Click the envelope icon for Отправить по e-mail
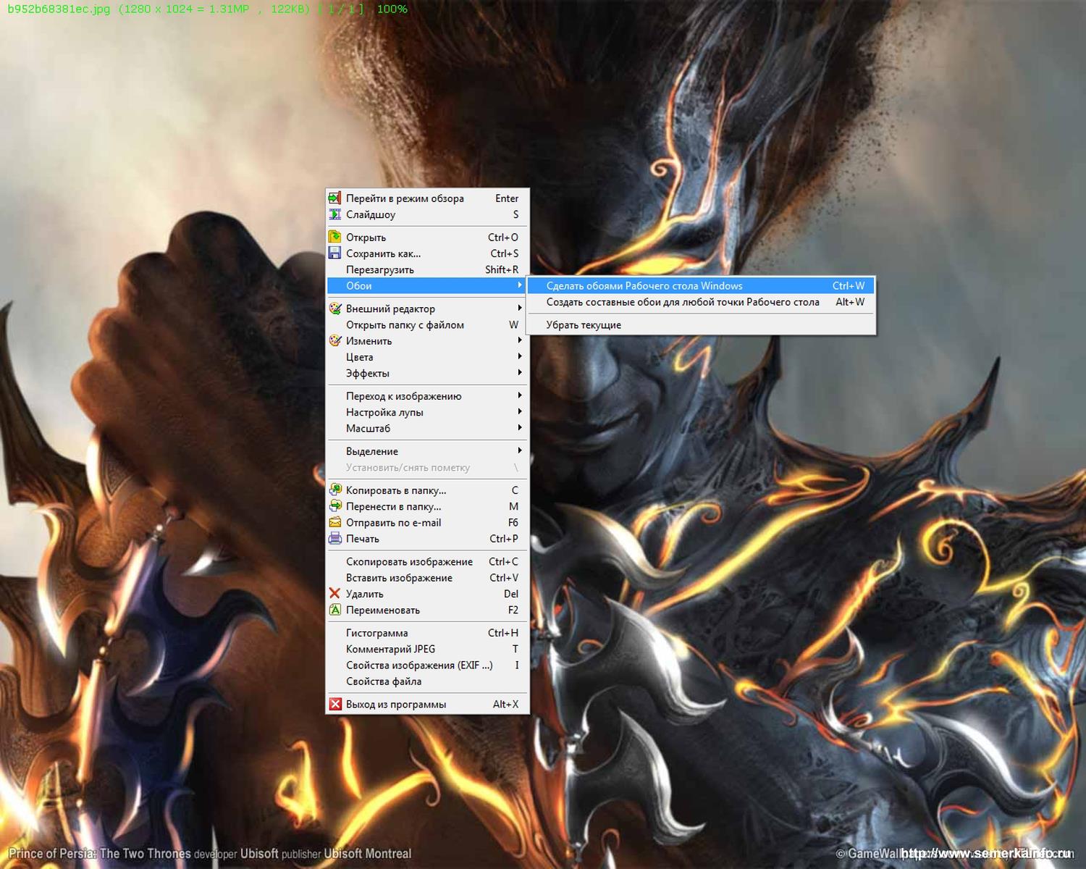 coord(334,523)
